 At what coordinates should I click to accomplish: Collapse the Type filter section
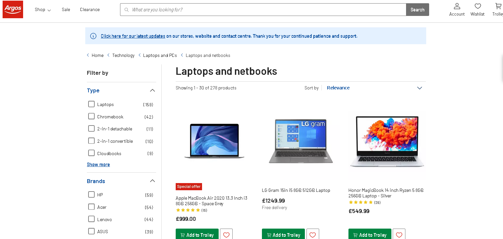(152, 90)
